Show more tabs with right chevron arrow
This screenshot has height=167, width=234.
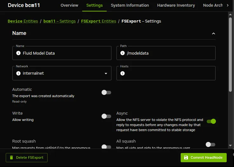point(228,5)
